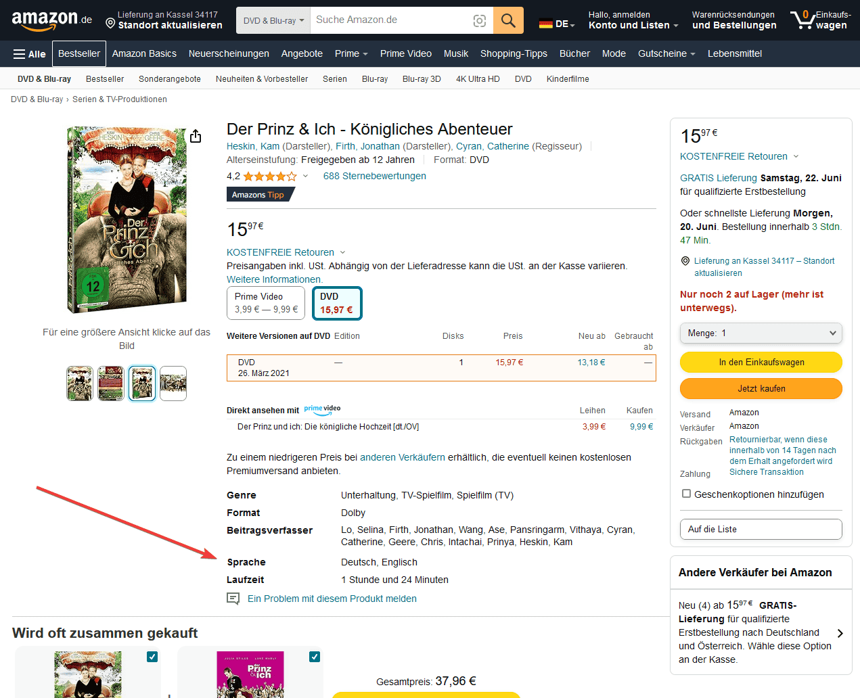Open the Menge quantity dropdown
Image resolution: width=860 pixels, height=698 pixels.
click(x=761, y=333)
